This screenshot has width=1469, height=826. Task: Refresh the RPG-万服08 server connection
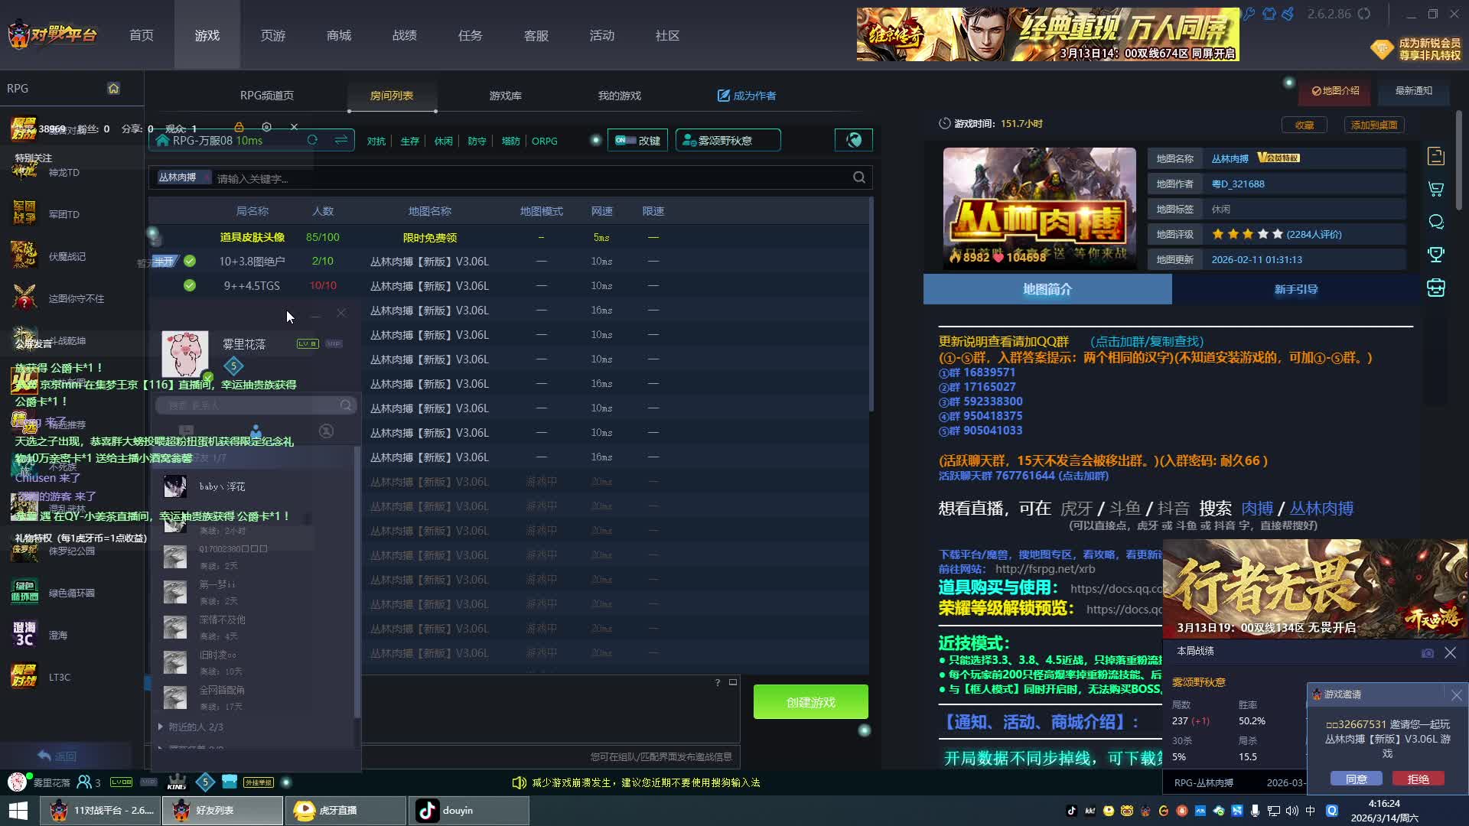(312, 140)
